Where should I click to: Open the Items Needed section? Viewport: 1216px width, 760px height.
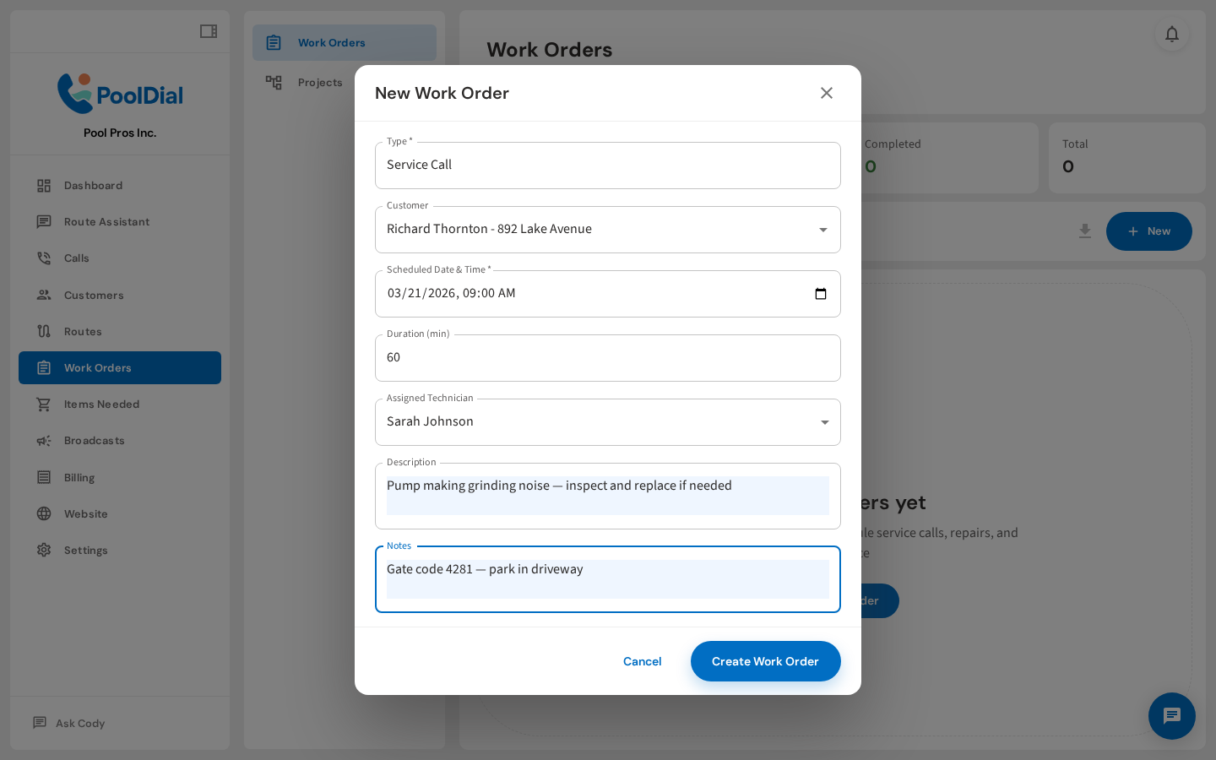[101, 404]
